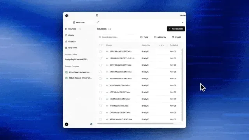The height and width of the screenshot is (140, 249).
Task: Select all sources with the header checkbox
Action: pos(100,45)
